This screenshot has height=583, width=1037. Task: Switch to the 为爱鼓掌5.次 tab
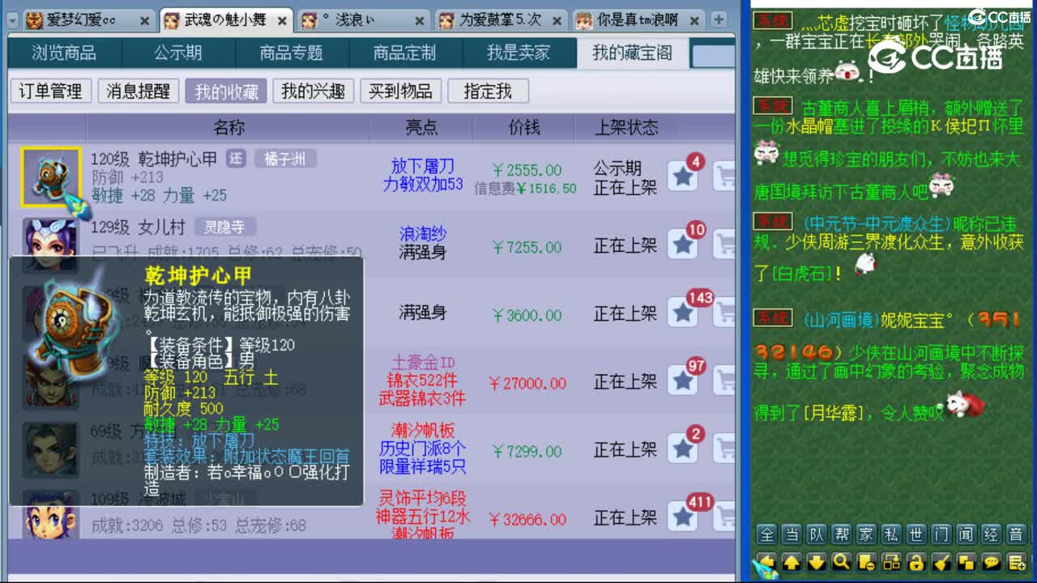[x=501, y=21]
